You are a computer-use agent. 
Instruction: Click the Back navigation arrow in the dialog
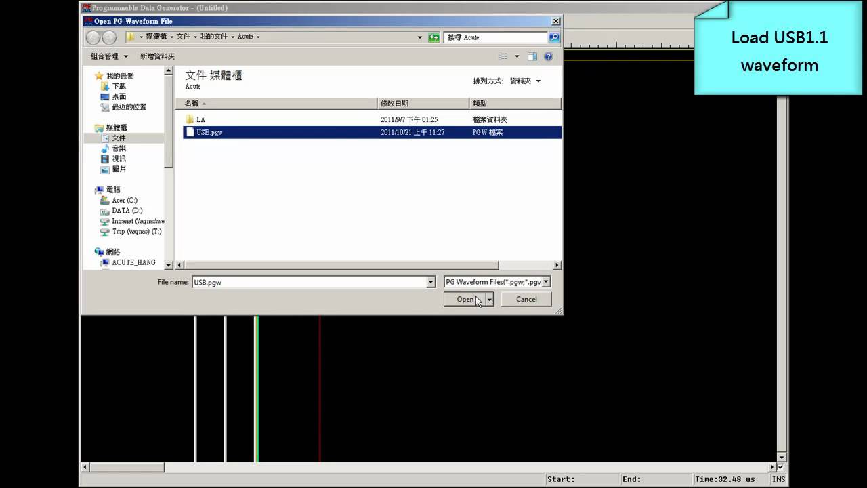93,37
